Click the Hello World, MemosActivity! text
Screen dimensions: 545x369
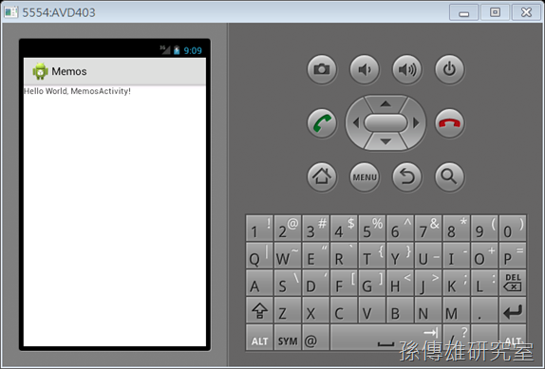[77, 91]
